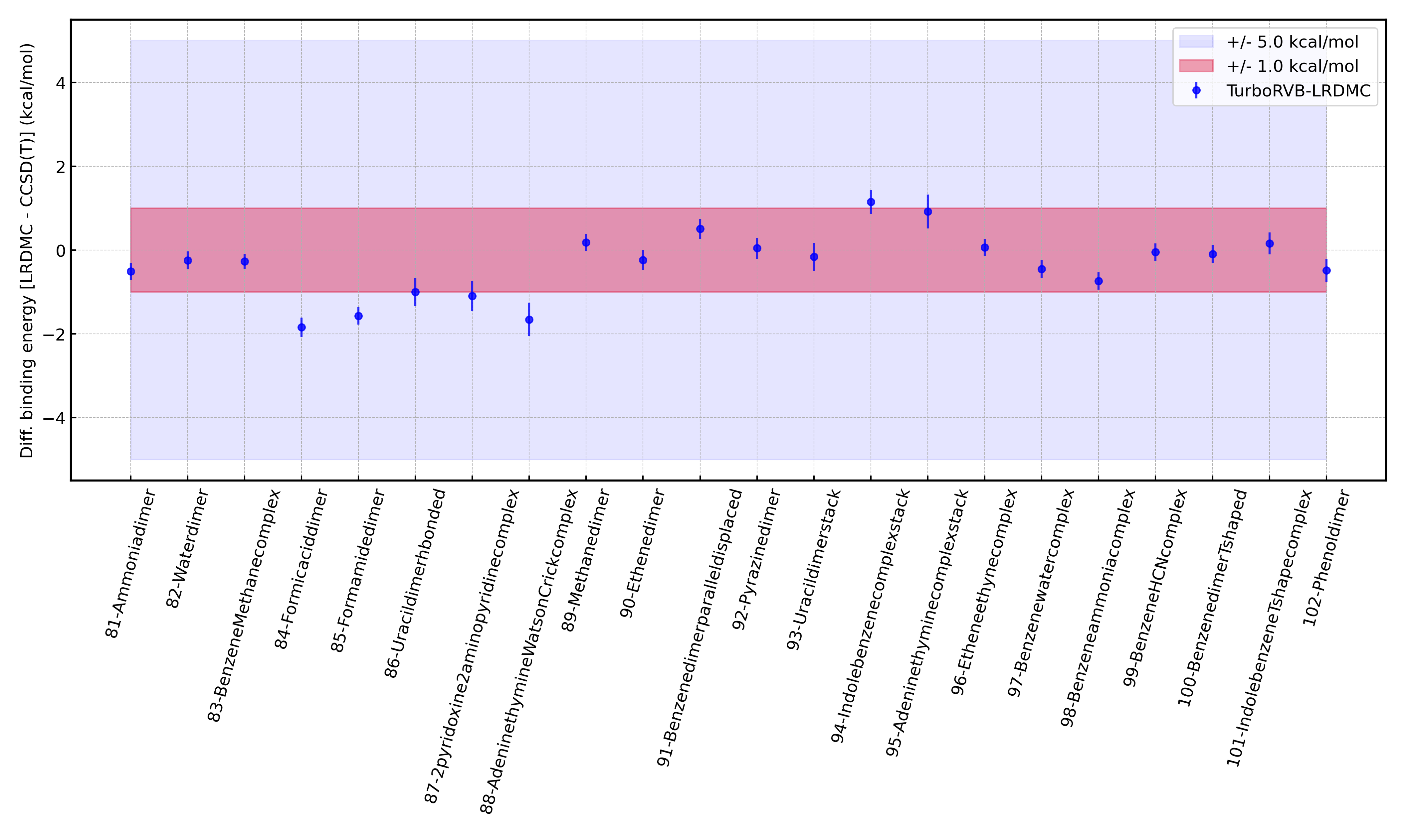Click the data point for 94-Indolebenzenecomplexstack

[871, 202]
